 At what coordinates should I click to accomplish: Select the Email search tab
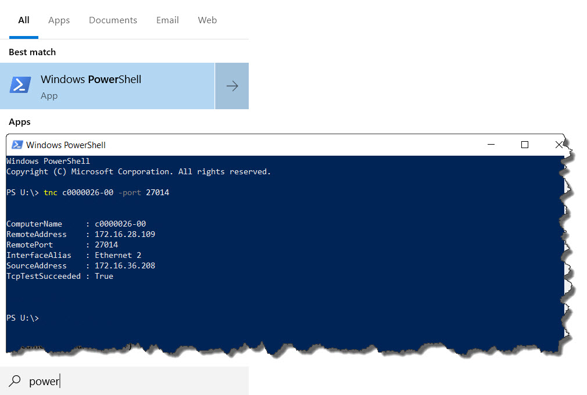point(167,20)
